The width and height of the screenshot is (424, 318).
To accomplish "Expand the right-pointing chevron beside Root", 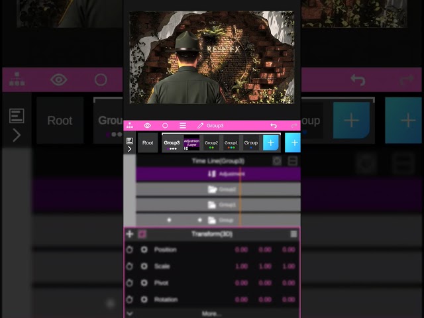I will pos(130,149).
